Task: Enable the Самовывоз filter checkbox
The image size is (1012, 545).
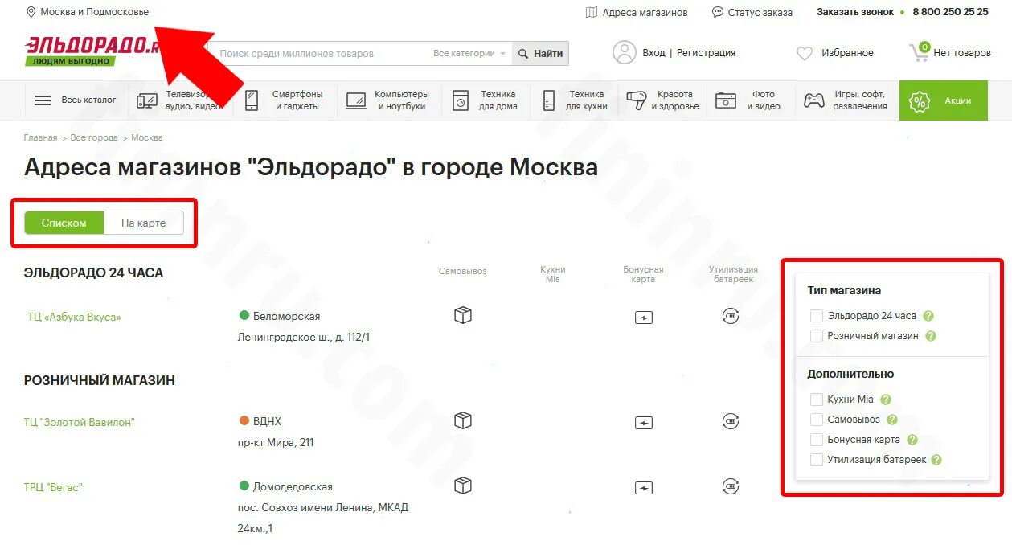Action: click(x=817, y=420)
